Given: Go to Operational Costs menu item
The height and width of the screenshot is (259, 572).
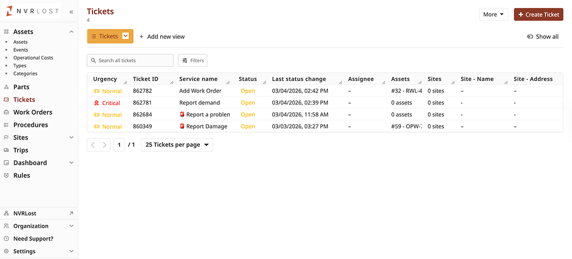Looking at the screenshot, I should coord(33,58).
